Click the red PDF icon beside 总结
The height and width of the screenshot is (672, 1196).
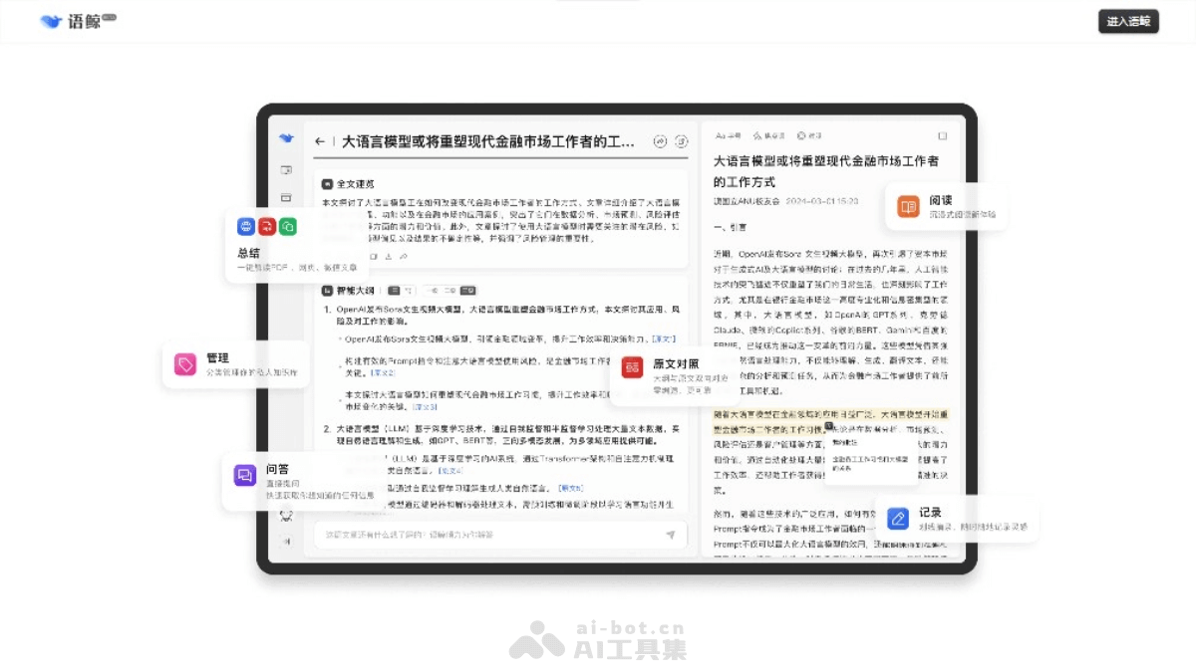tap(266, 226)
